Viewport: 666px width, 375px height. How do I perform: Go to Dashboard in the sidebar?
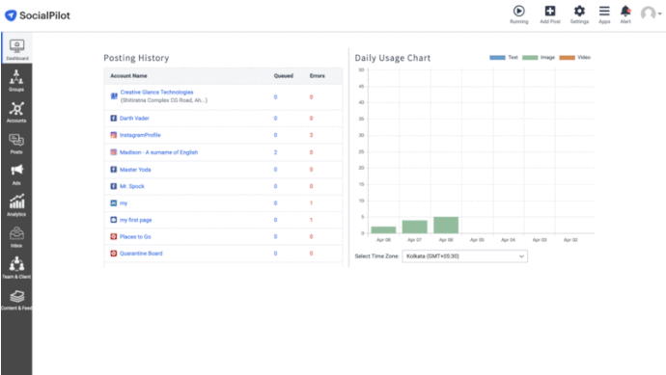click(x=17, y=49)
